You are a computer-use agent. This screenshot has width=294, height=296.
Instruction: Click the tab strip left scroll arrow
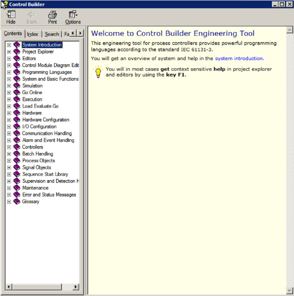coord(73,33)
